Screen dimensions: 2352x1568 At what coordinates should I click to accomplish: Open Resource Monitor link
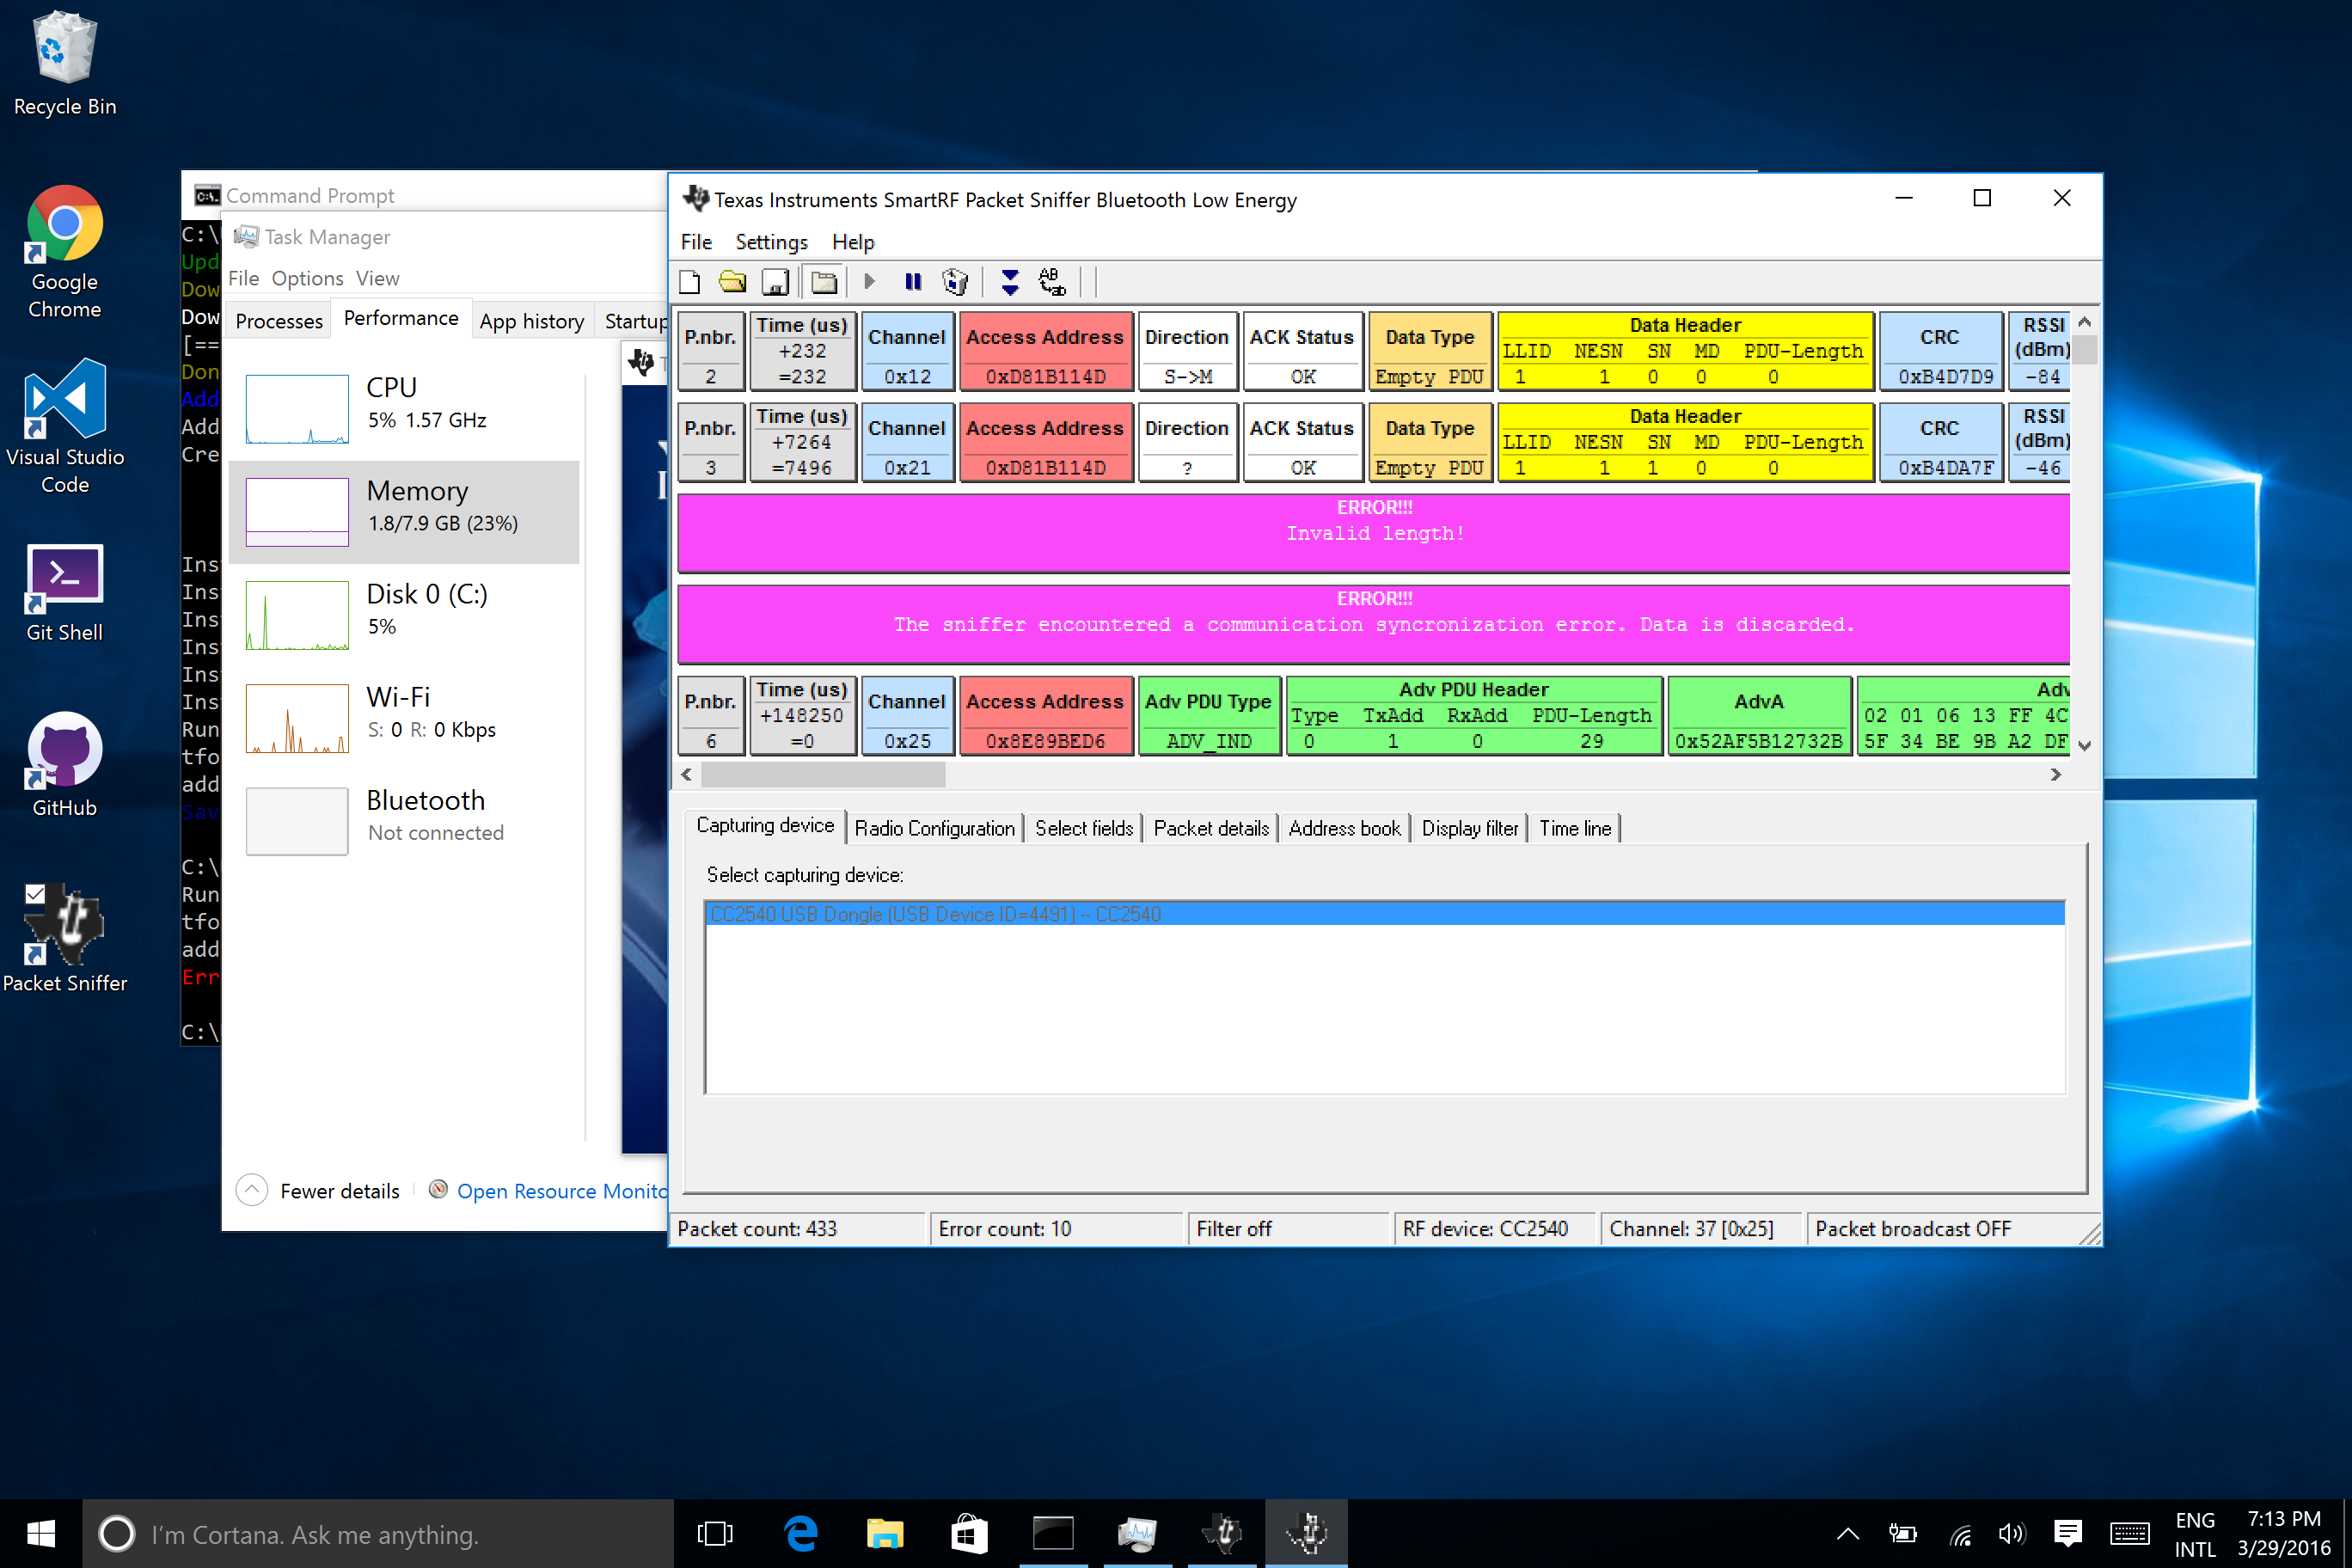560,1191
